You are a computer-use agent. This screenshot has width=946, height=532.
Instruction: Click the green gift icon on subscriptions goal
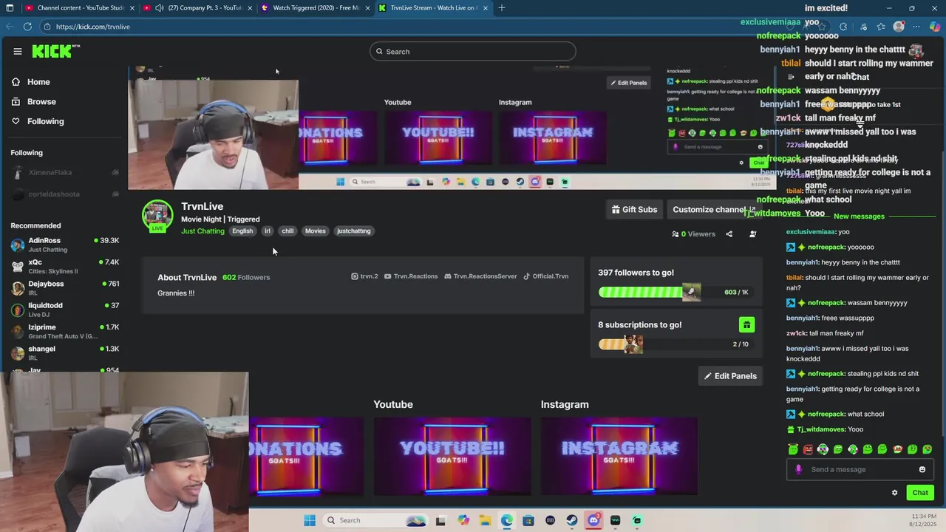click(x=746, y=325)
